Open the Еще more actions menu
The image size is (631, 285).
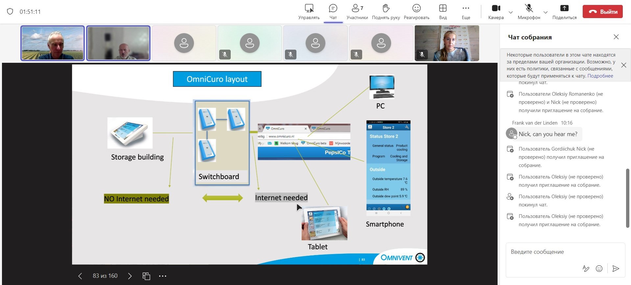coord(466,12)
